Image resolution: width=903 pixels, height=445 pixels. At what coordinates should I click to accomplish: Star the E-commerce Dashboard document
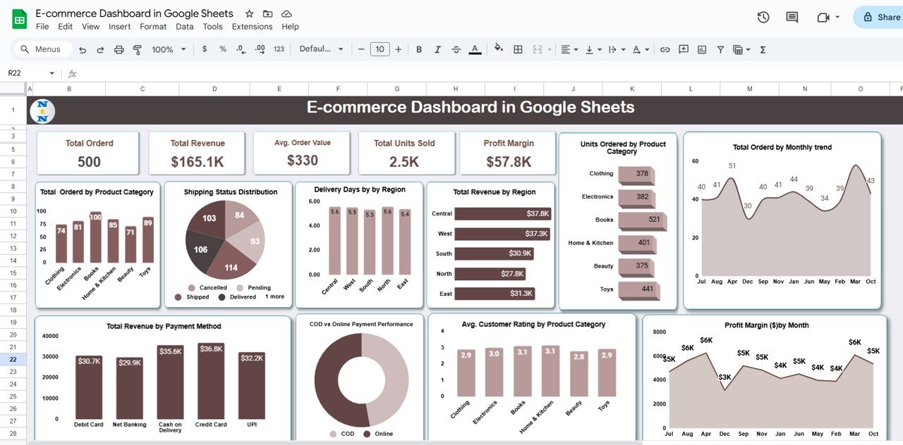pyautogui.click(x=249, y=14)
